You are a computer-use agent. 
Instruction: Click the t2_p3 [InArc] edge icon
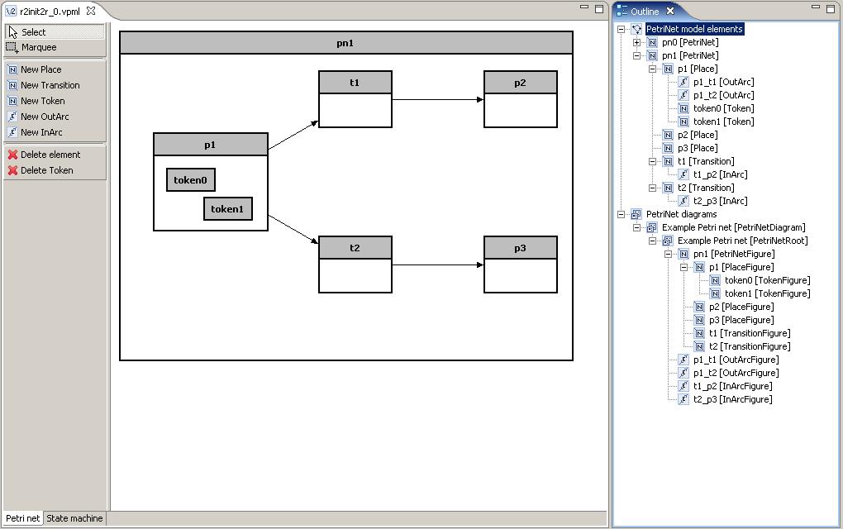683,201
